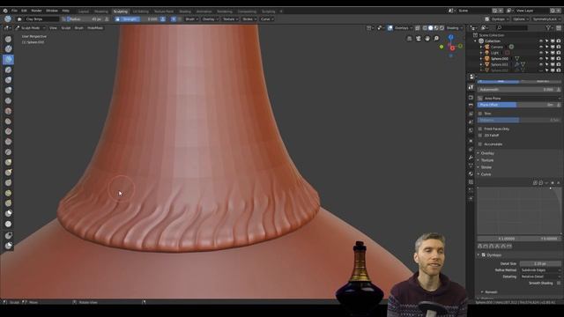Switch to the Modeling workspace tab
Viewport: 564px width, 317px height.
[x=101, y=11]
